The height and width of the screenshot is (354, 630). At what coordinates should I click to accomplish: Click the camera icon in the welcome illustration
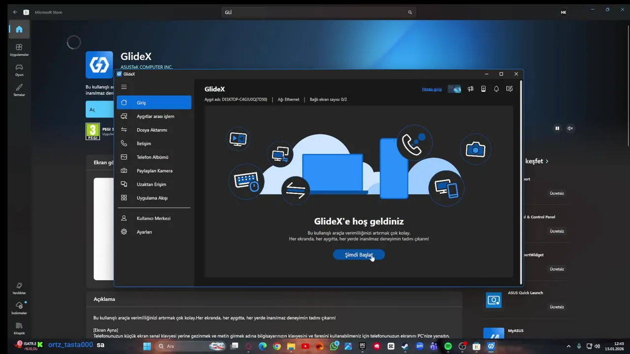click(x=475, y=149)
